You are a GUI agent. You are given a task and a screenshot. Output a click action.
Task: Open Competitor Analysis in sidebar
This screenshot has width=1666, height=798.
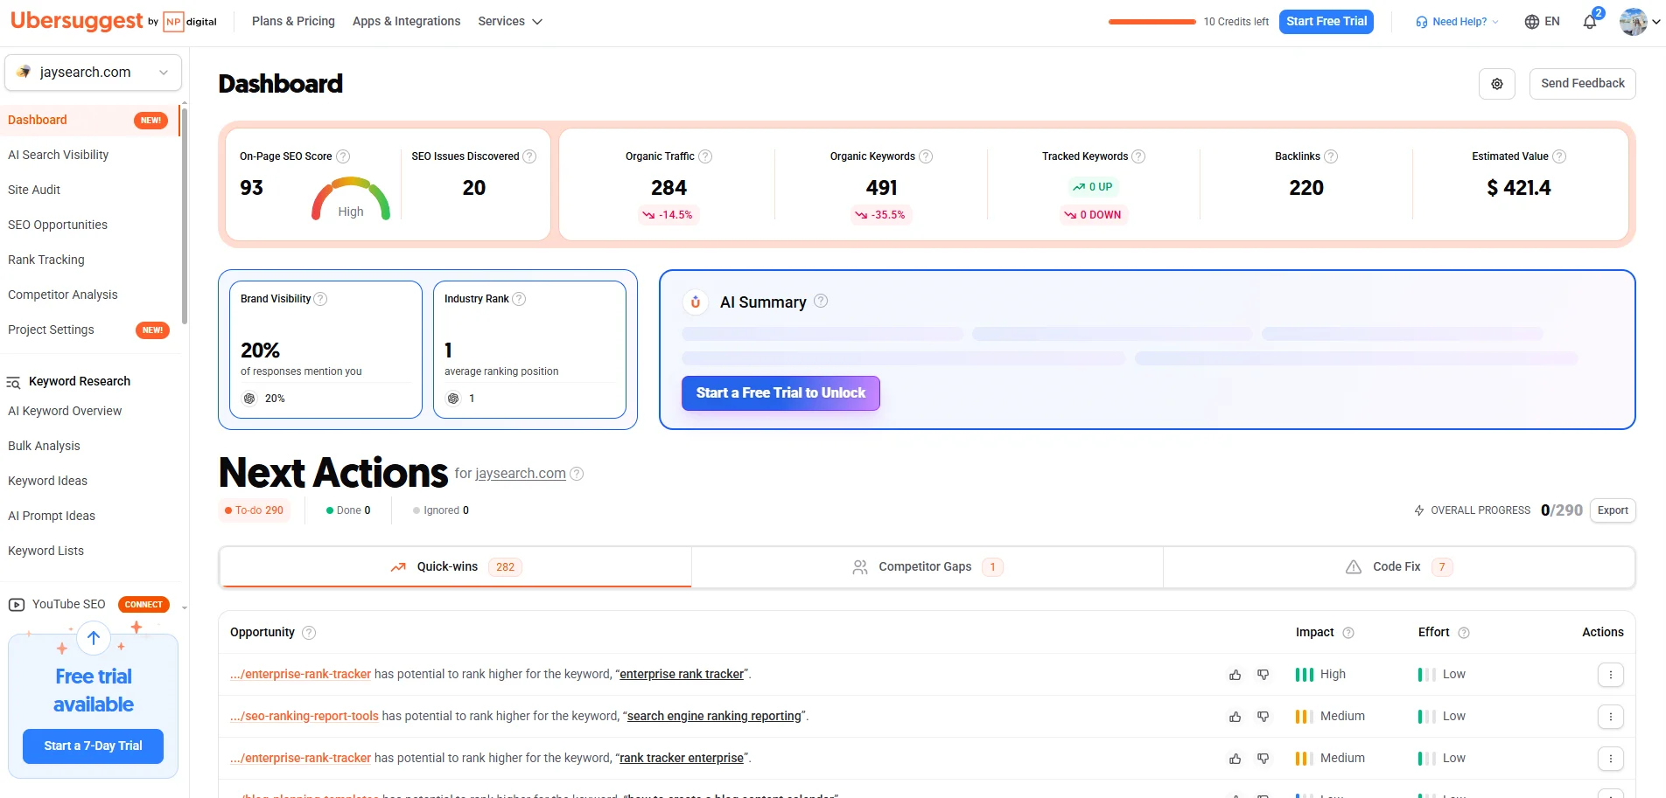[63, 295]
